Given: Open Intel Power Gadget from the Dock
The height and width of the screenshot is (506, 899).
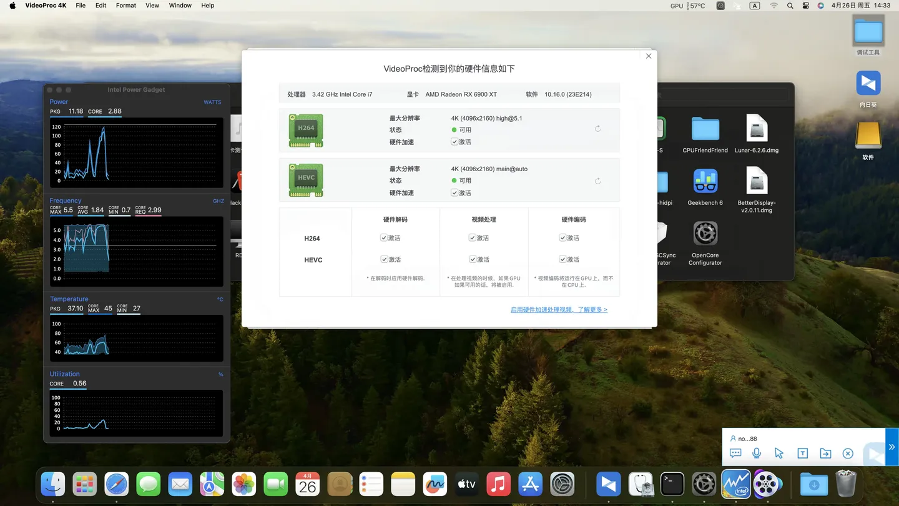Looking at the screenshot, I should click(x=736, y=483).
